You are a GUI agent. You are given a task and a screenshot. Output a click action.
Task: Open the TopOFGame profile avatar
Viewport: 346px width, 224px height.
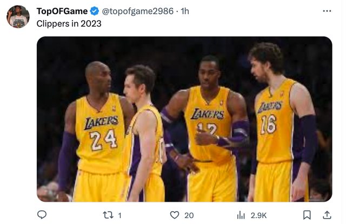pyautogui.click(x=18, y=17)
